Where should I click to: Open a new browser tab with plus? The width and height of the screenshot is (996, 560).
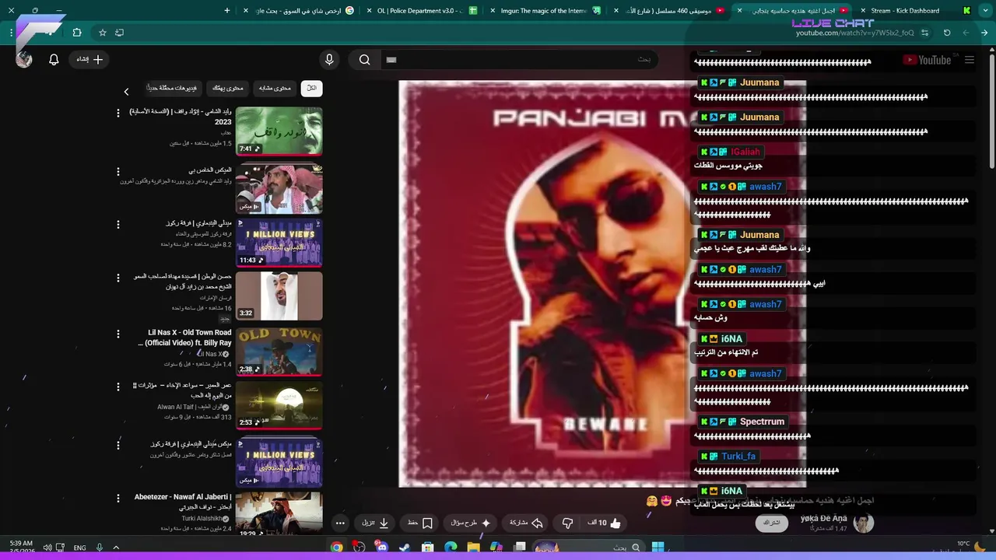coord(227,11)
